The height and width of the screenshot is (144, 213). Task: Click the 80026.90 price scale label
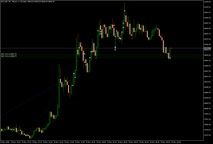point(207,109)
